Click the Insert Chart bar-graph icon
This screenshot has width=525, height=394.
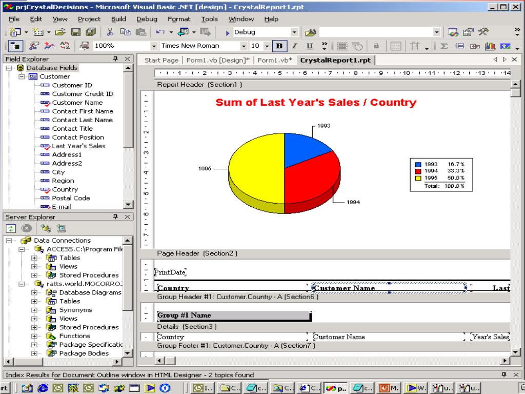(x=490, y=46)
